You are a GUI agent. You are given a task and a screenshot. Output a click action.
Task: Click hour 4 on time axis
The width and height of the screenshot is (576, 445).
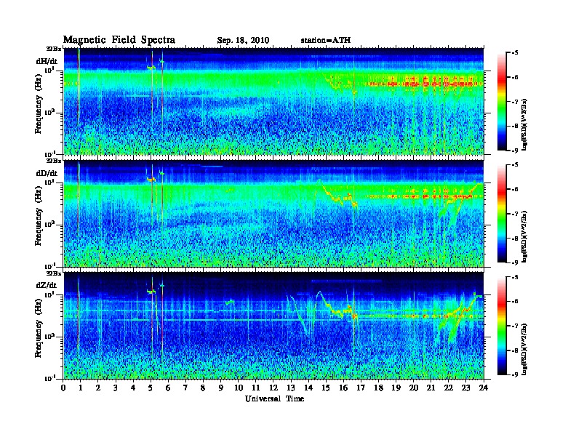133,388
